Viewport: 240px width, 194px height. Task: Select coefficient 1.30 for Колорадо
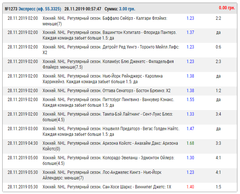coord(190,158)
